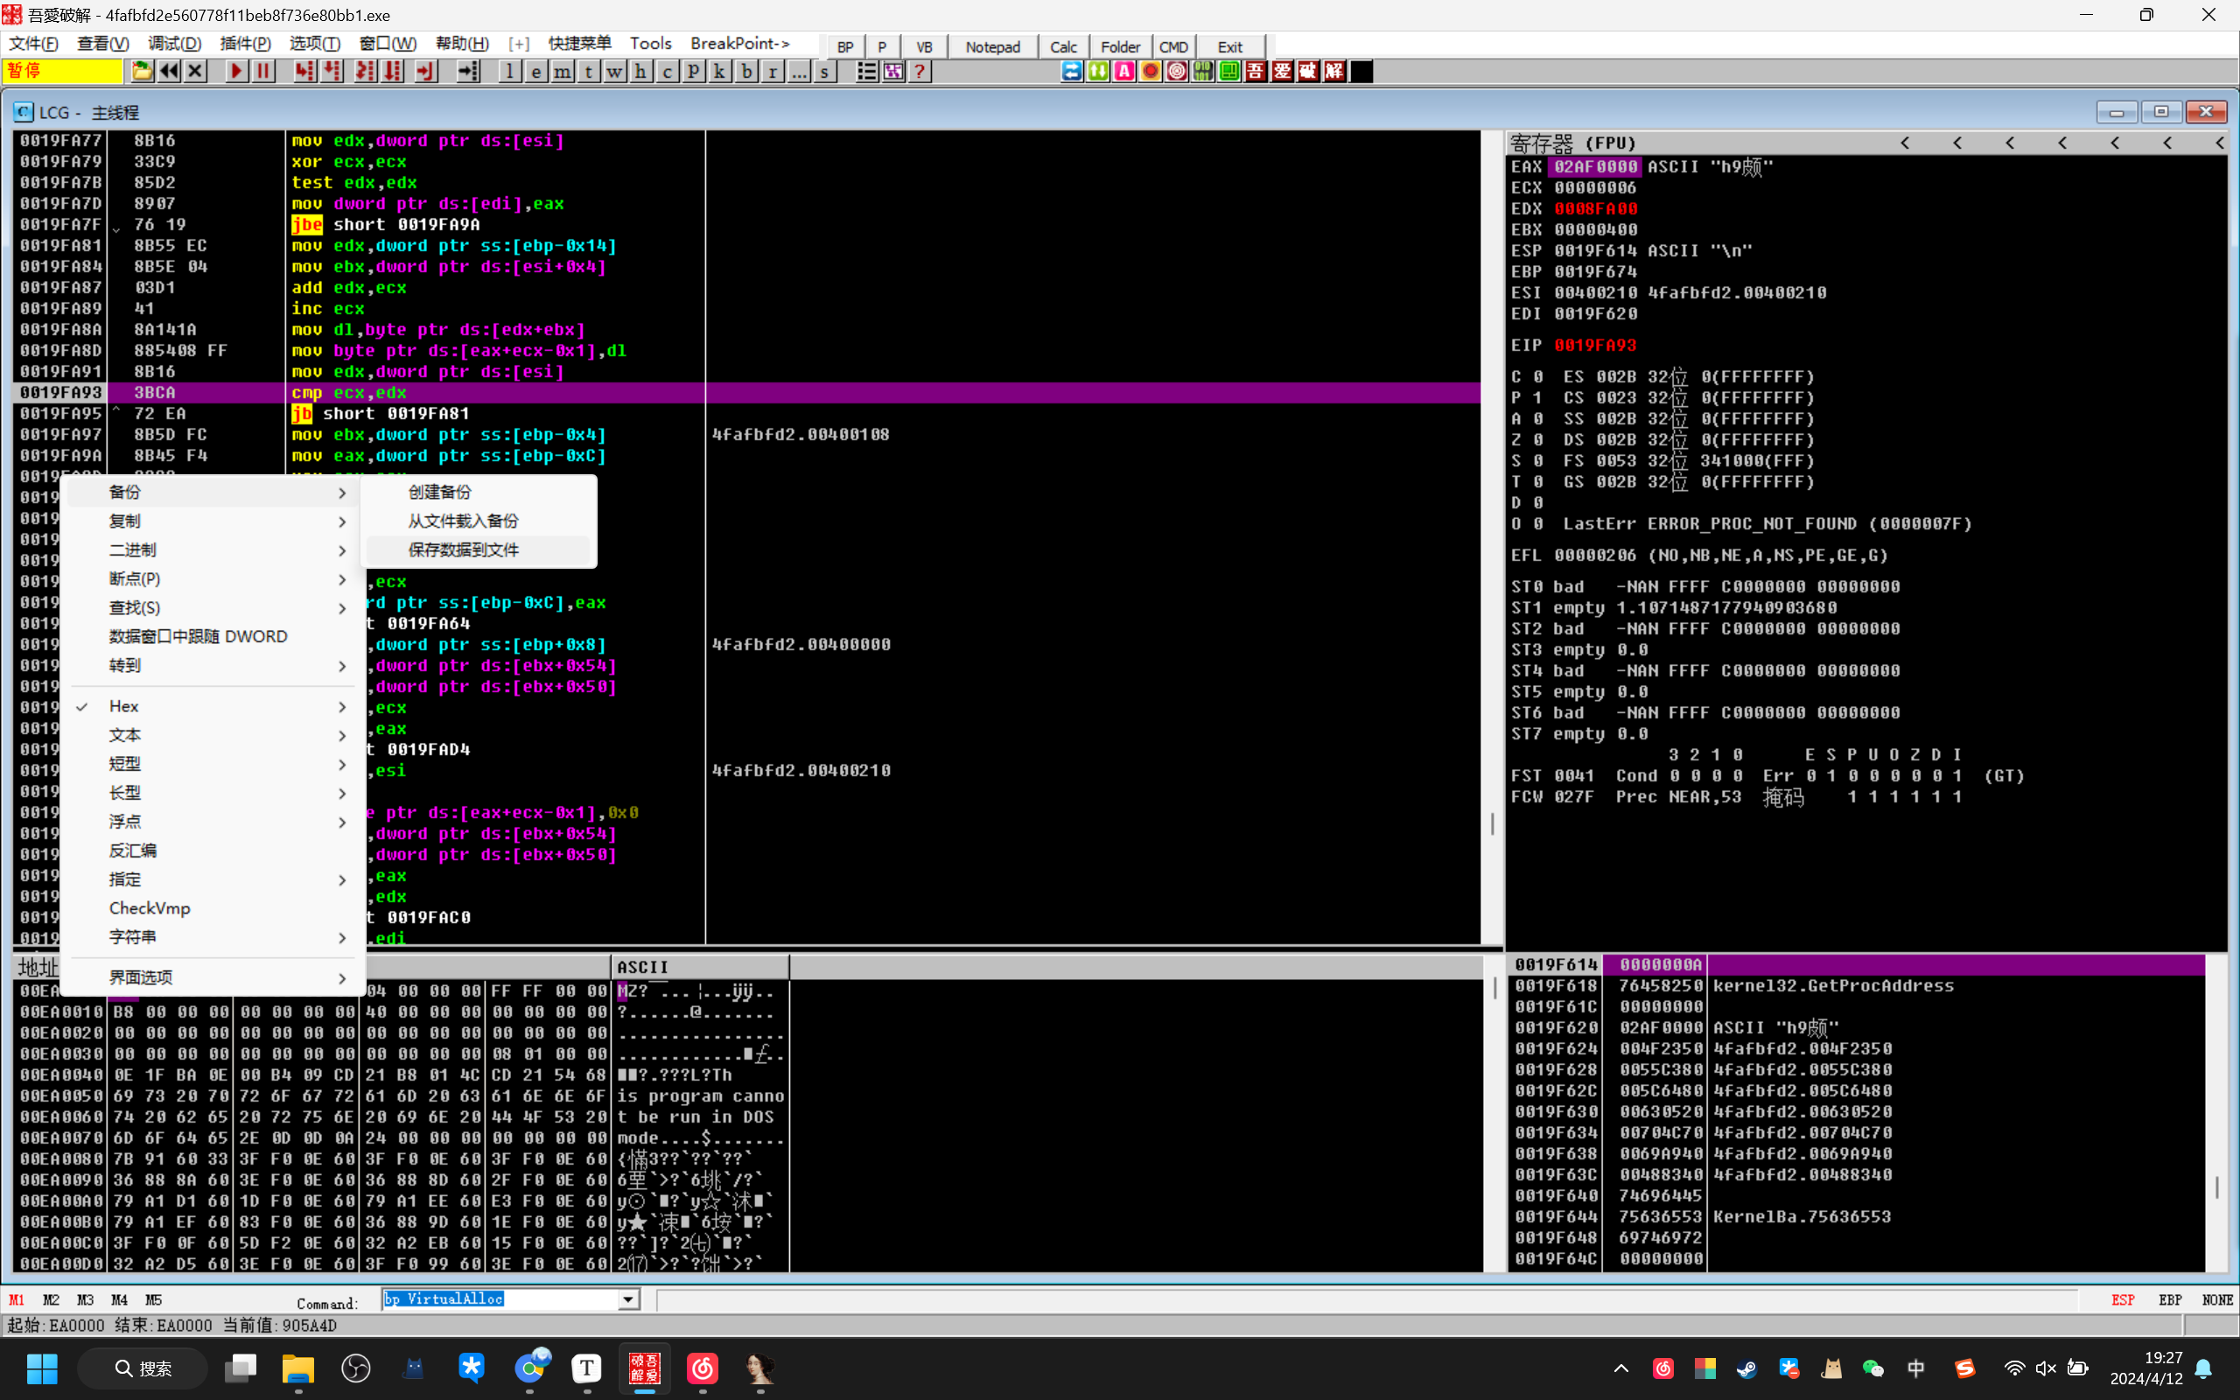Select instruction row at address 0019FA7F
The image size is (2240, 1400).
(745, 225)
